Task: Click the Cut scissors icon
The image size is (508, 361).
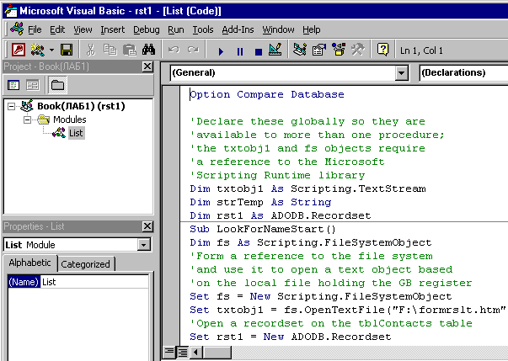Action: pos(91,50)
